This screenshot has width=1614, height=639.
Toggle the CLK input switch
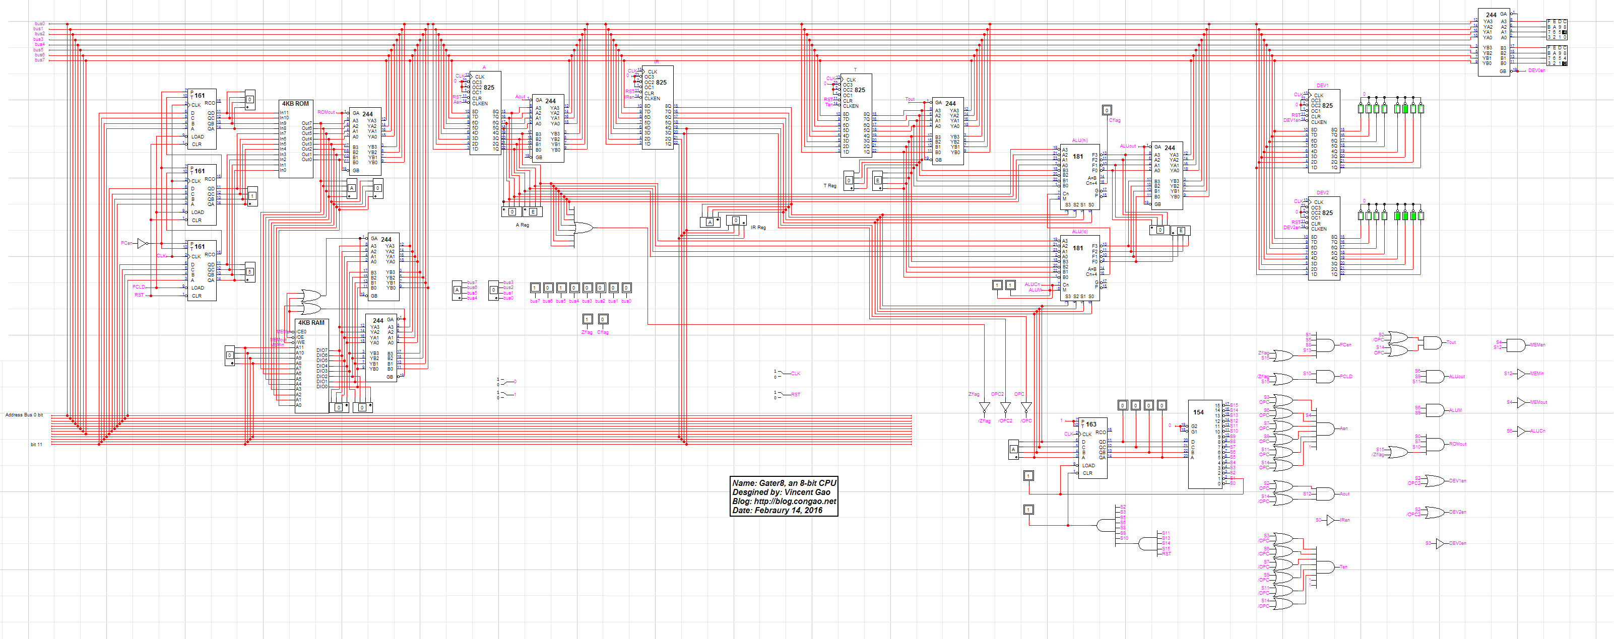[782, 374]
